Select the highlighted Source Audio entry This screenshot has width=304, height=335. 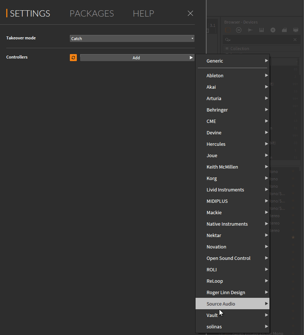pyautogui.click(x=233, y=304)
